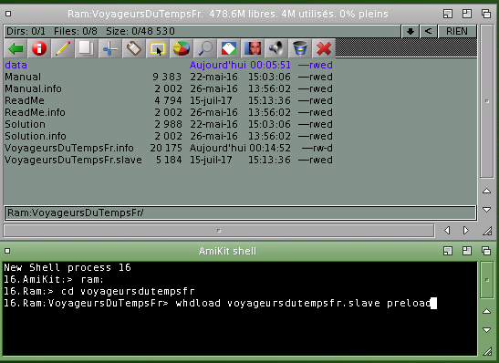Select VoyageursDuTempsFr.slave file
Viewport: 499px width, 363px height.
pyautogui.click(x=169, y=160)
